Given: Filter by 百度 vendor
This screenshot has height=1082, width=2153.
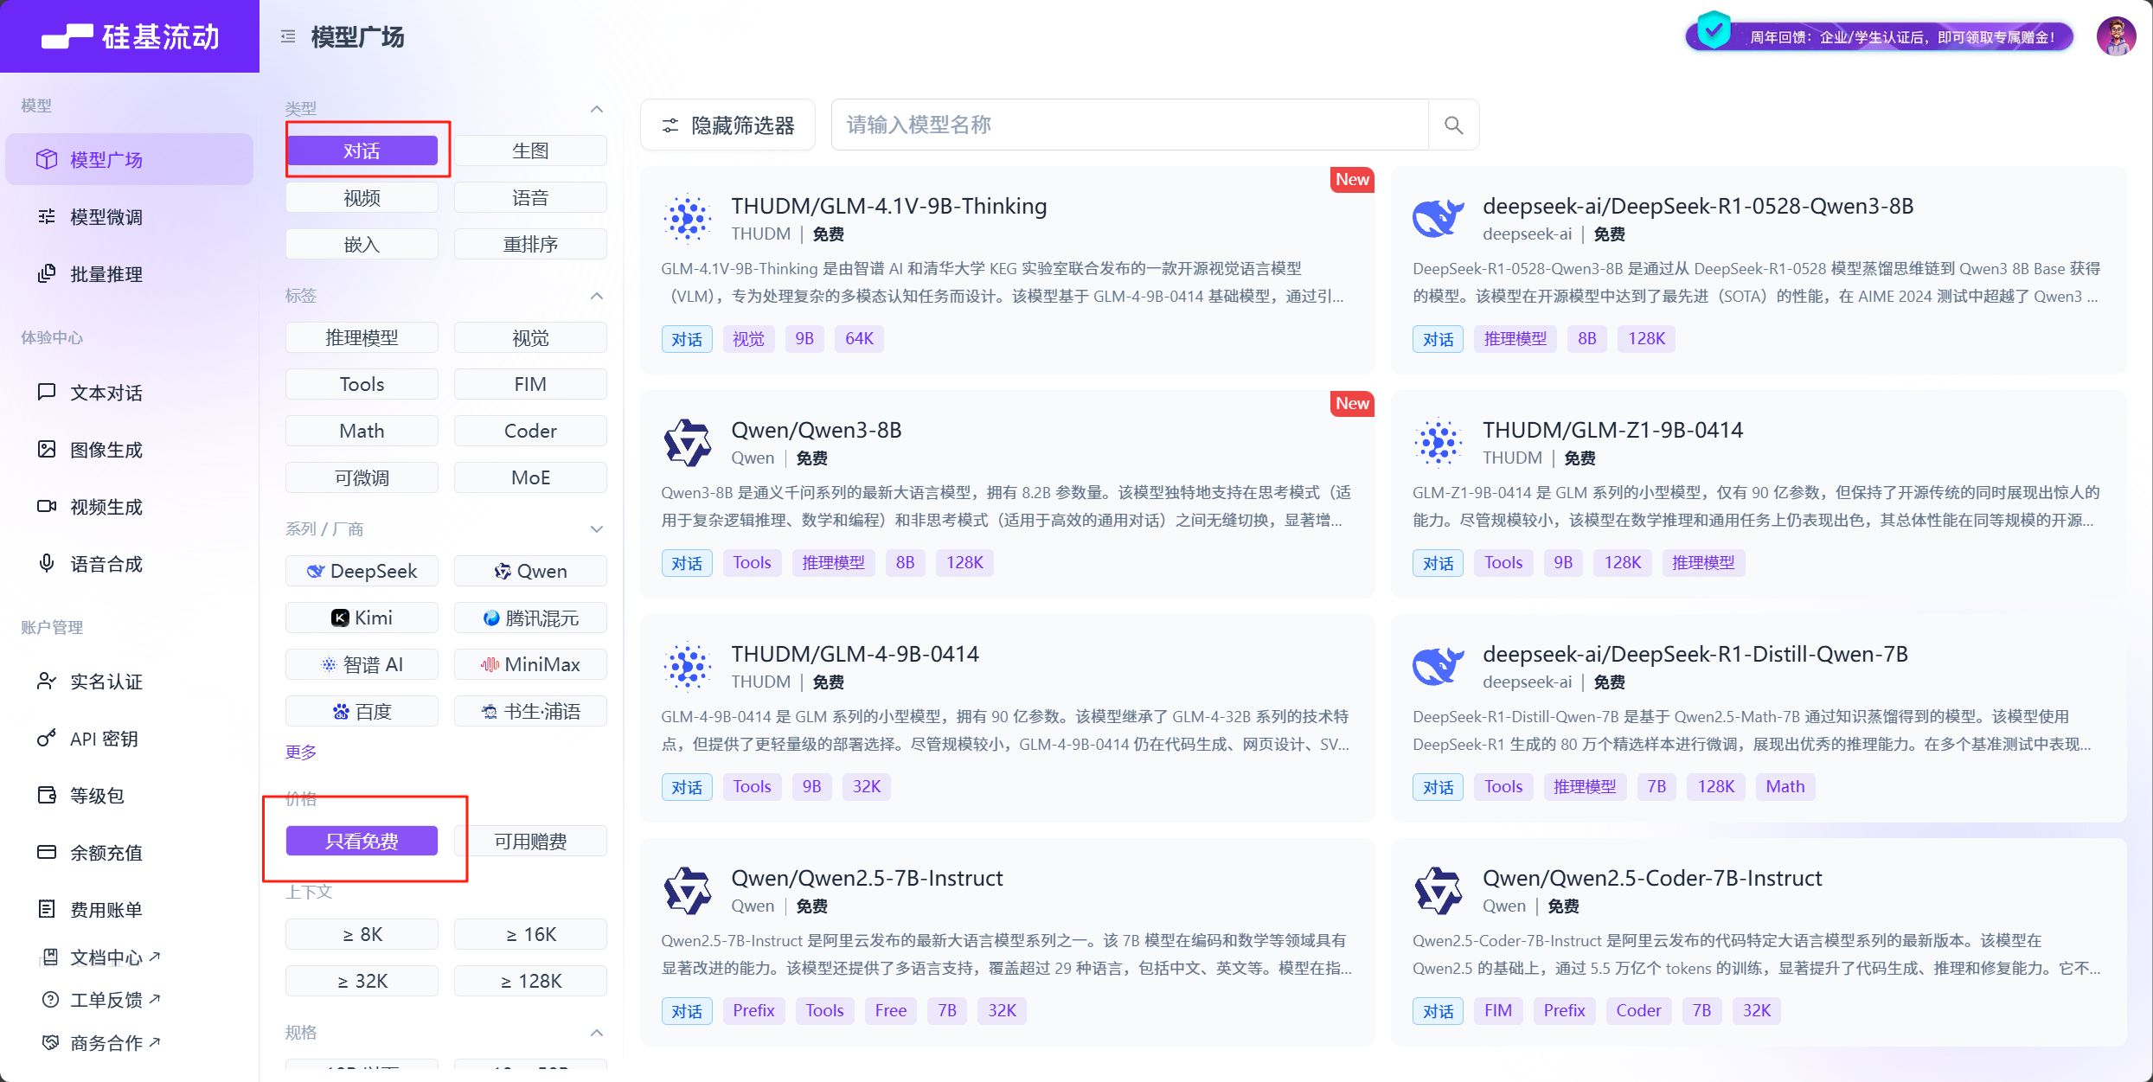Looking at the screenshot, I should pyautogui.click(x=362, y=711).
